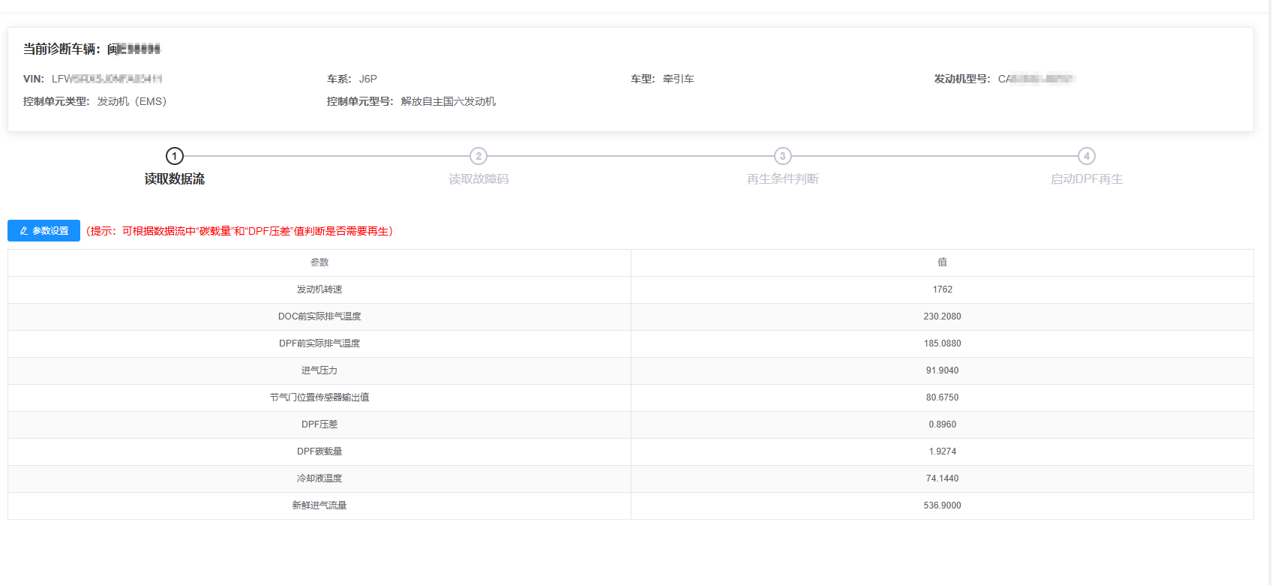Select the 冷却液温度 row
Image resolution: width=1272 pixels, height=585 pixels.
coord(319,478)
